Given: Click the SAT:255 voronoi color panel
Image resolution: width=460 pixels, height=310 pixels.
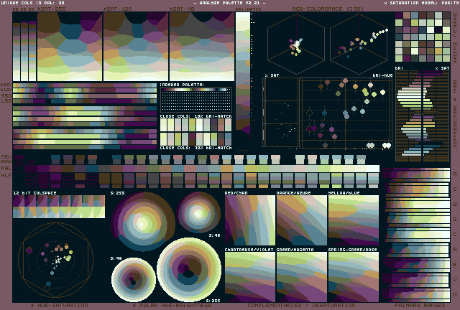Looking at the screenshot, I should [x=57, y=43].
